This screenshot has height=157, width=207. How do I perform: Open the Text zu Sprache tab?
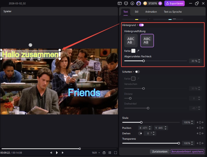pyautogui.click(x=173, y=12)
